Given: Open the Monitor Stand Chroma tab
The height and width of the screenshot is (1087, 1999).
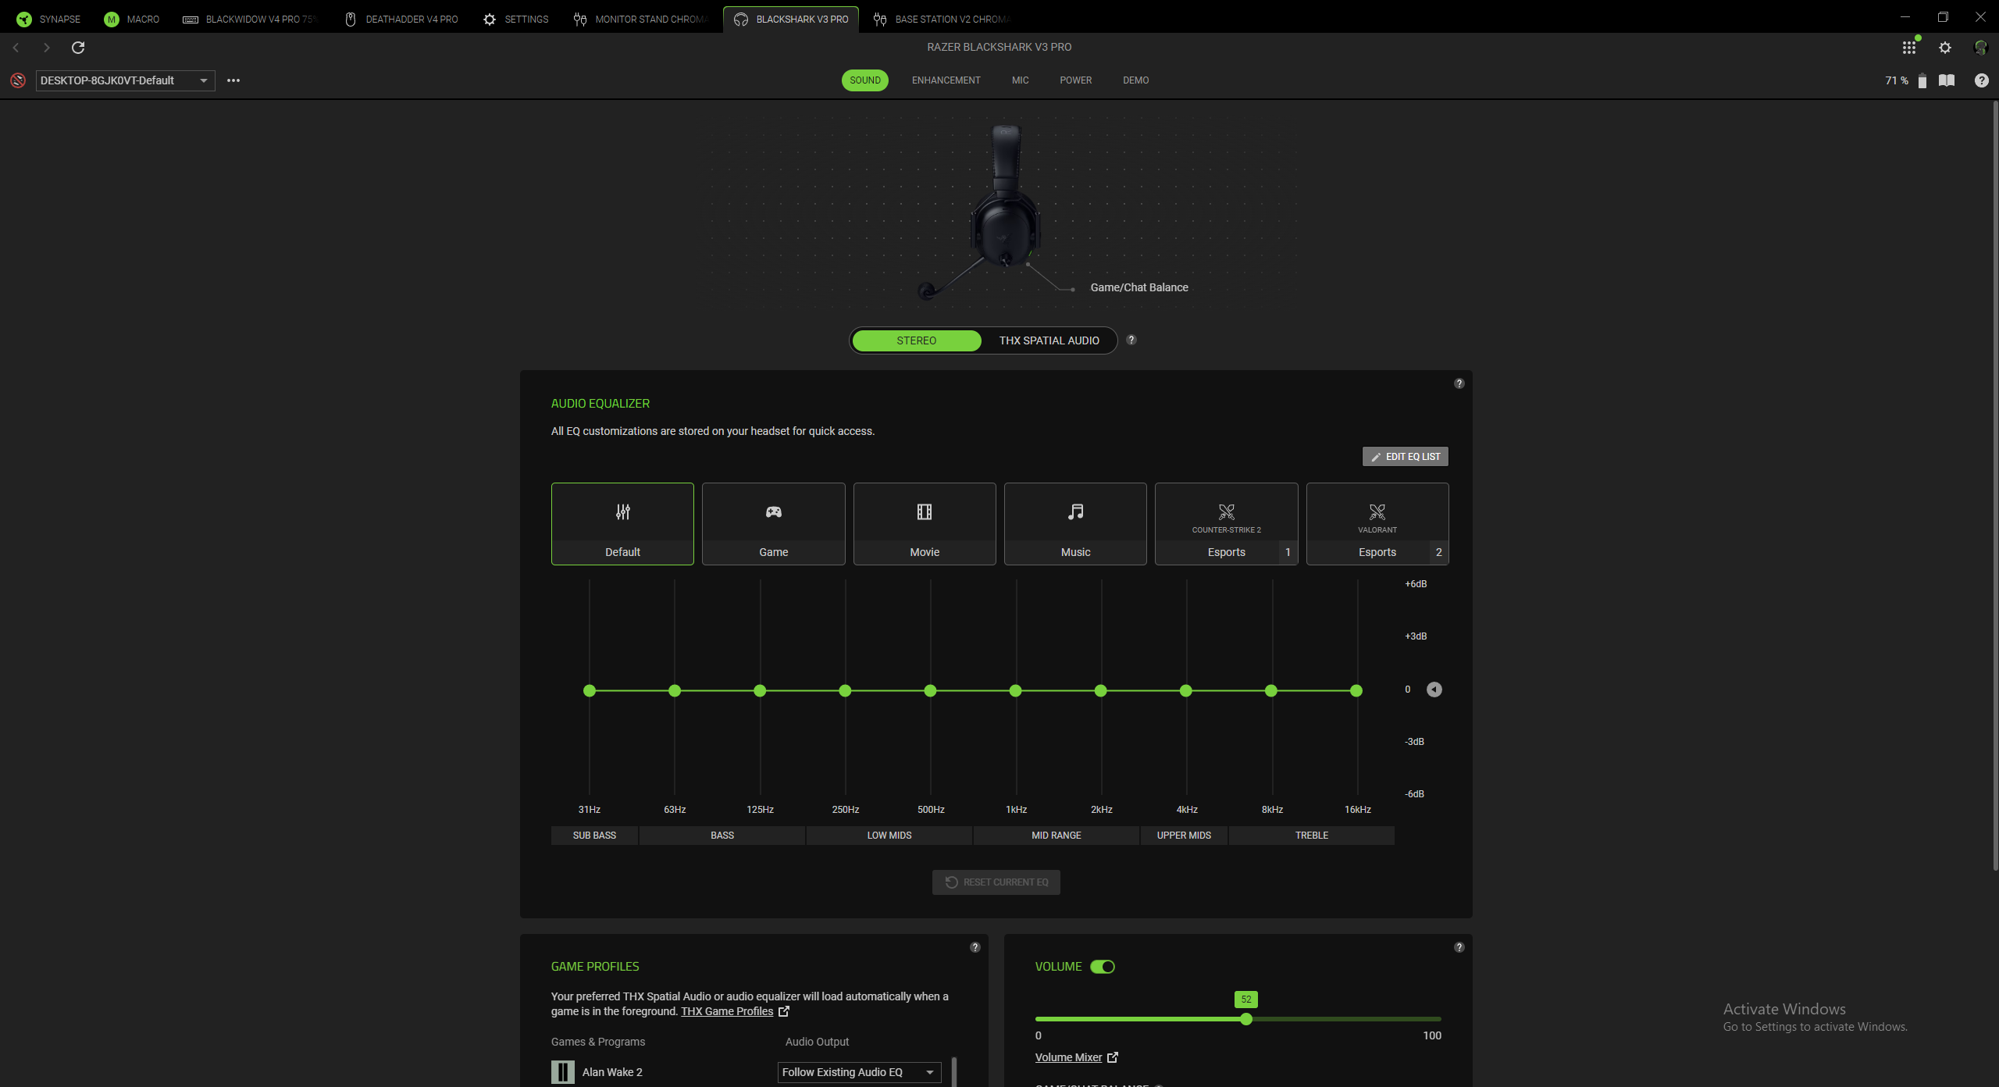Looking at the screenshot, I should [640, 19].
